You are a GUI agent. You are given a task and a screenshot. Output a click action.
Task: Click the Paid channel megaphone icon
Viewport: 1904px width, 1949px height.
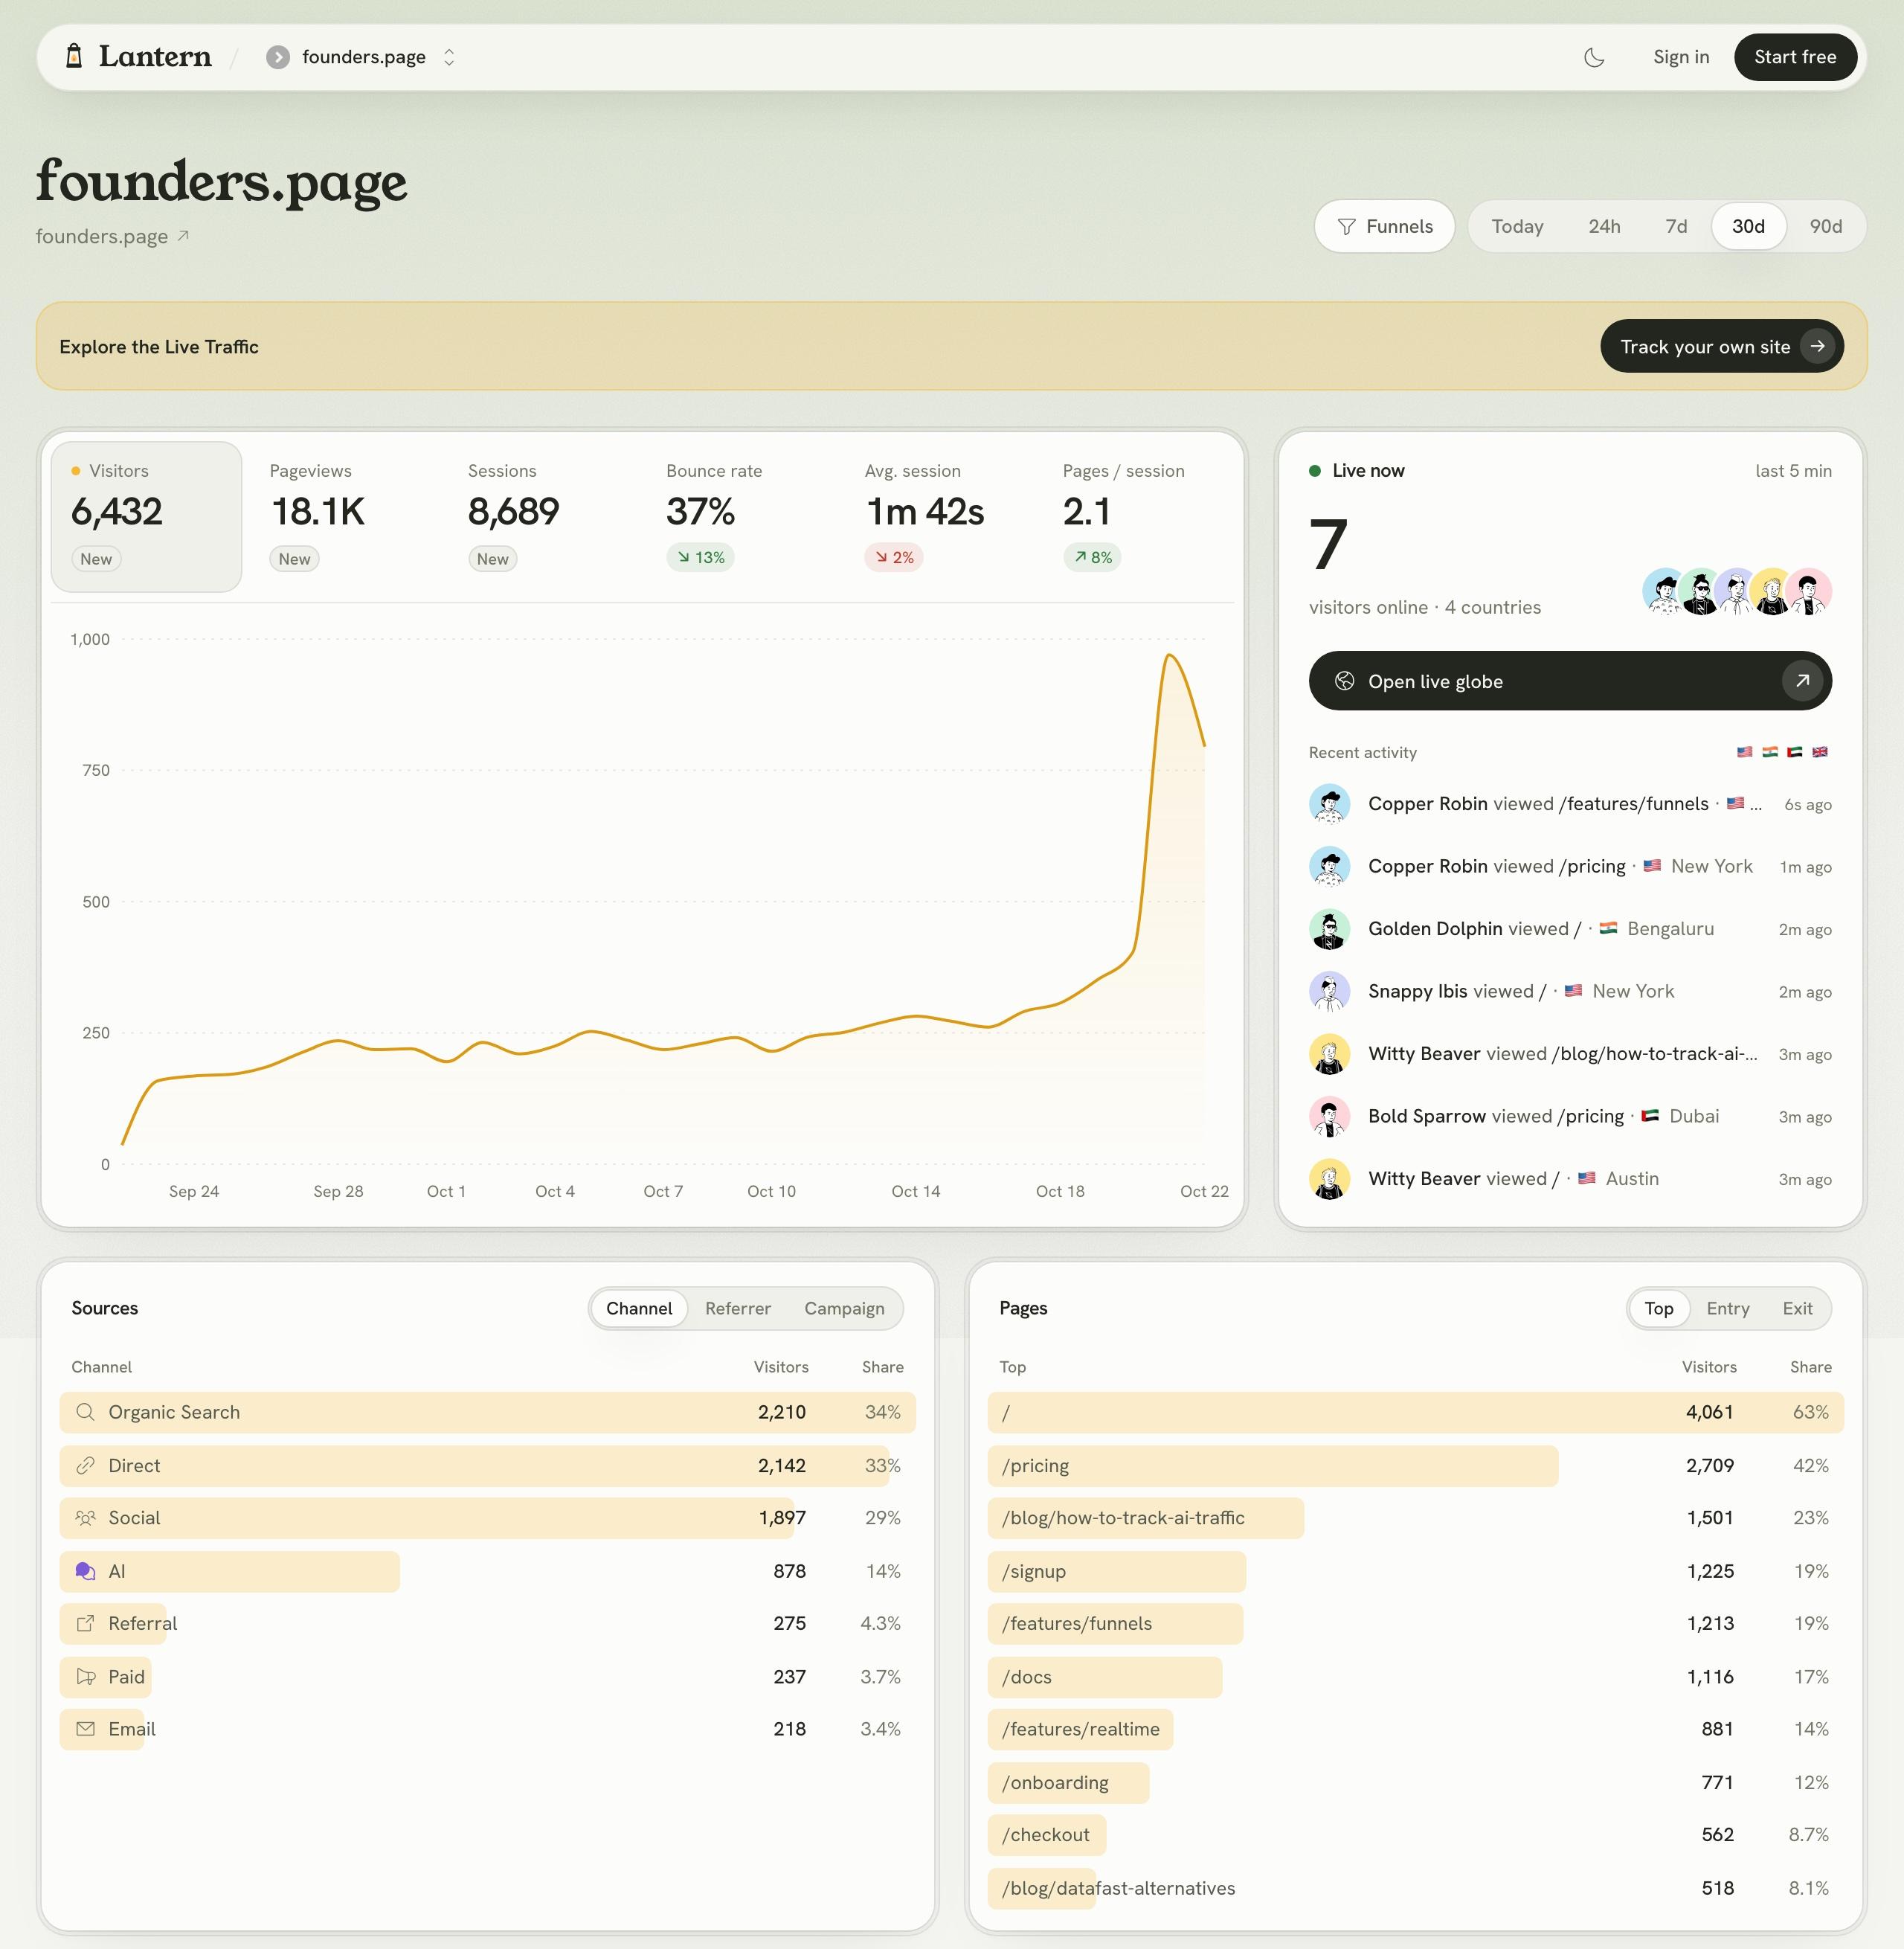(85, 1677)
